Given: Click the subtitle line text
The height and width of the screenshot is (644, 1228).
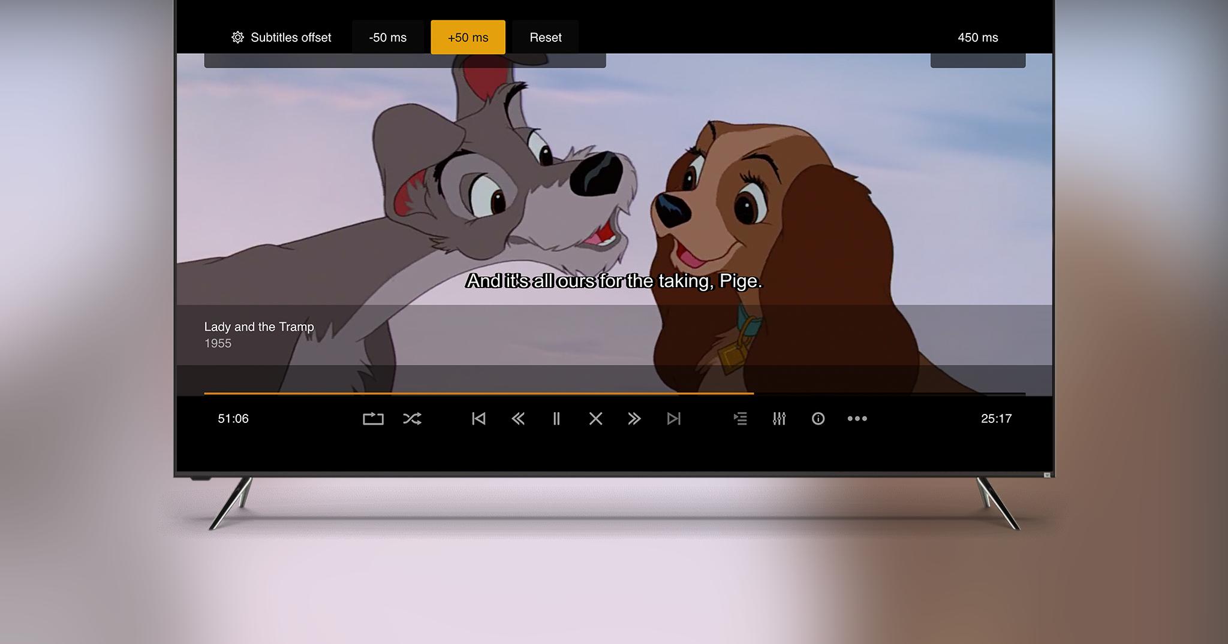Looking at the screenshot, I should click(x=614, y=281).
